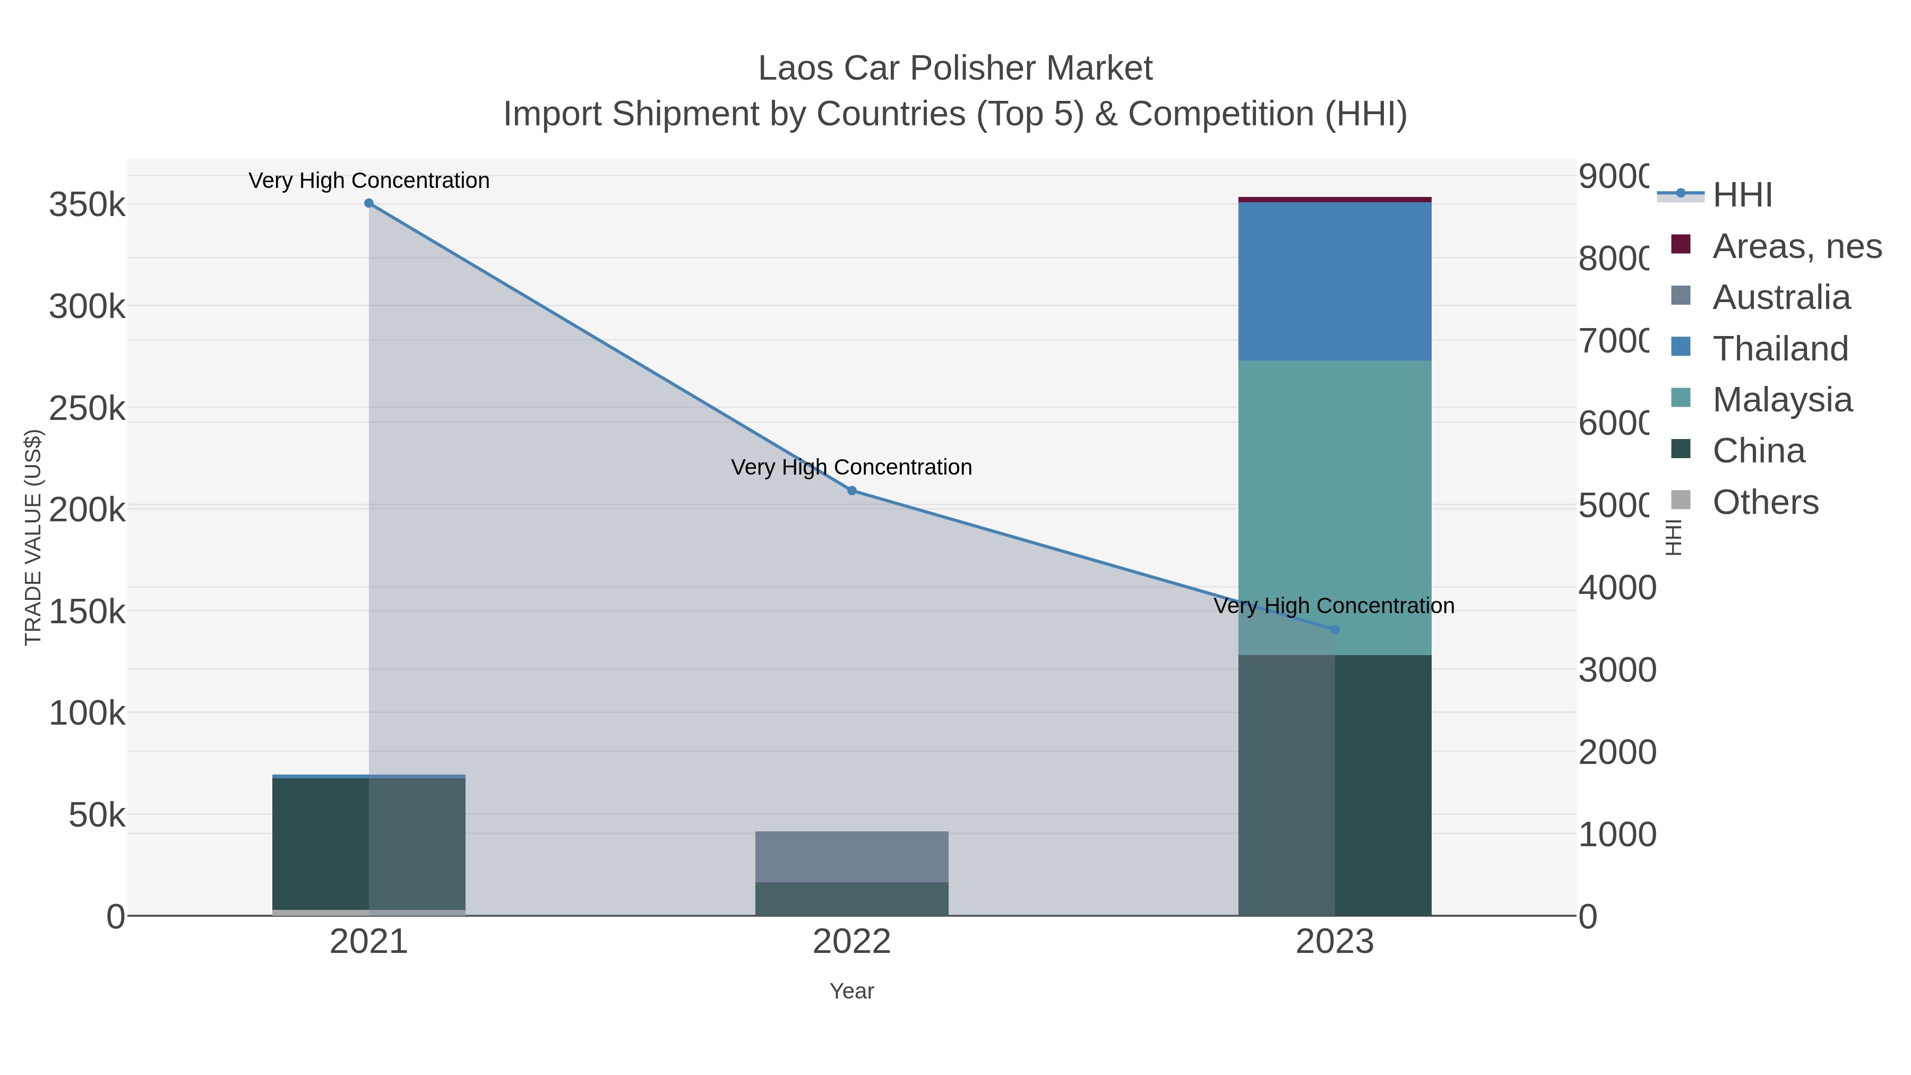
Task: Select the Others segment at bottom of 2021 bar
Action: (369, 913)
